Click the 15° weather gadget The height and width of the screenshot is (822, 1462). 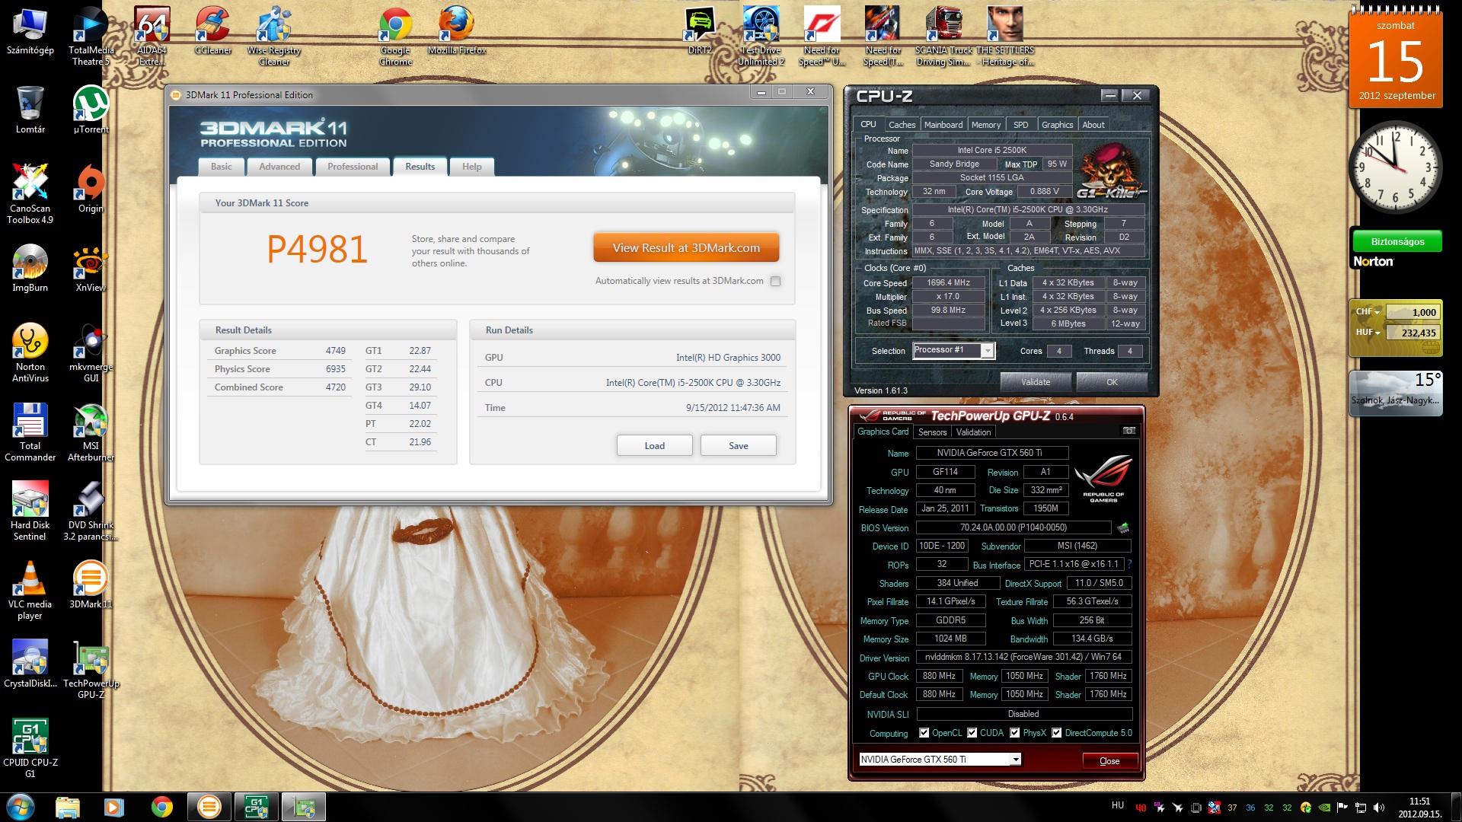coord(1395,393)
